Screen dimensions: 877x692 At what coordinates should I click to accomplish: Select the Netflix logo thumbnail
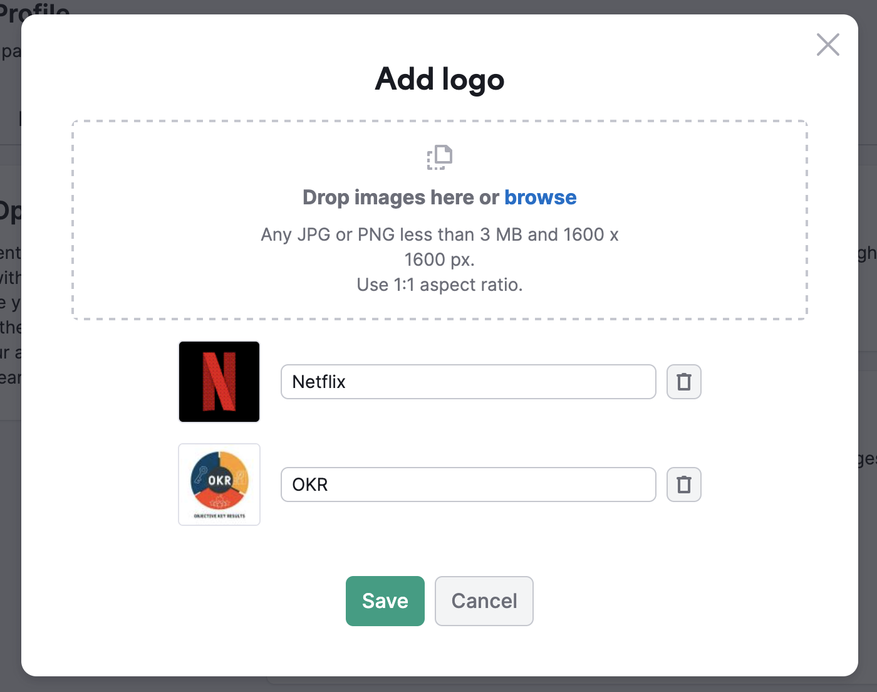(x=219, y=382)
